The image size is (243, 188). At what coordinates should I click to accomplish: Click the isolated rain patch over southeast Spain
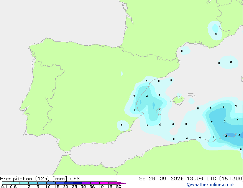(x=123, y=125)
